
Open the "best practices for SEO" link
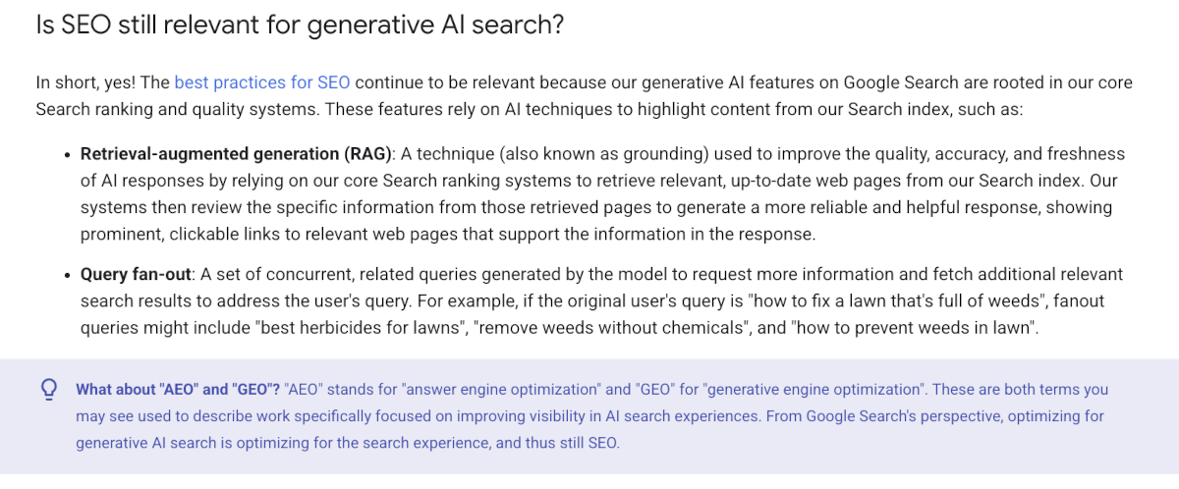point(262,82)
